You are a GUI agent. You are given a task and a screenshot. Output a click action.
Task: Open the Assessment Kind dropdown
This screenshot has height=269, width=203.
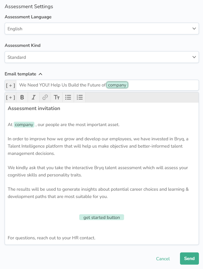pyautogui.click(x=102, y=57)
